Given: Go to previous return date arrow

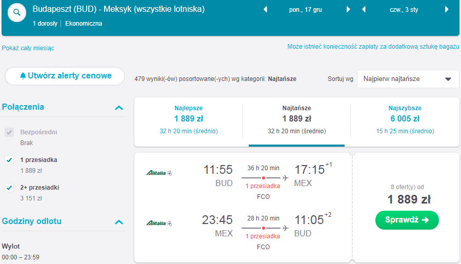Looking at the screenshot, I should [x=364, y=9].
